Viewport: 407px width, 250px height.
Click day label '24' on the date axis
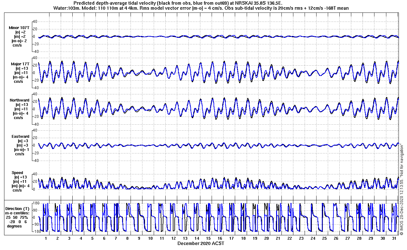click(x=313, y=238)
